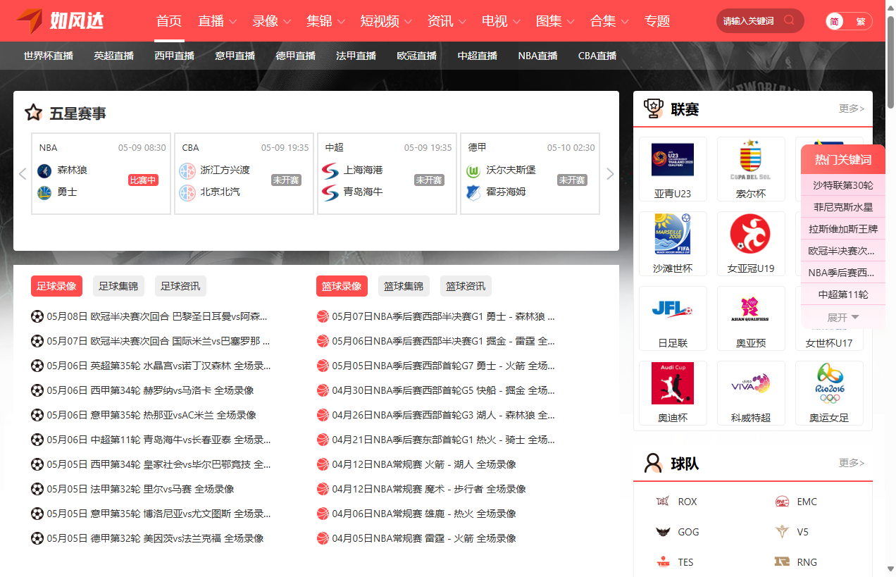Open the 女亚冠U19 league logo

click(750, 234)
